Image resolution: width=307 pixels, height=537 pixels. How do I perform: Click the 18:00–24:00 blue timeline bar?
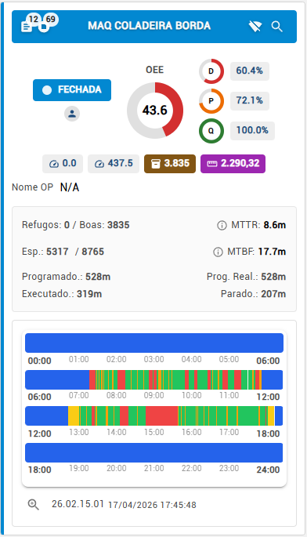coord(154,452)
